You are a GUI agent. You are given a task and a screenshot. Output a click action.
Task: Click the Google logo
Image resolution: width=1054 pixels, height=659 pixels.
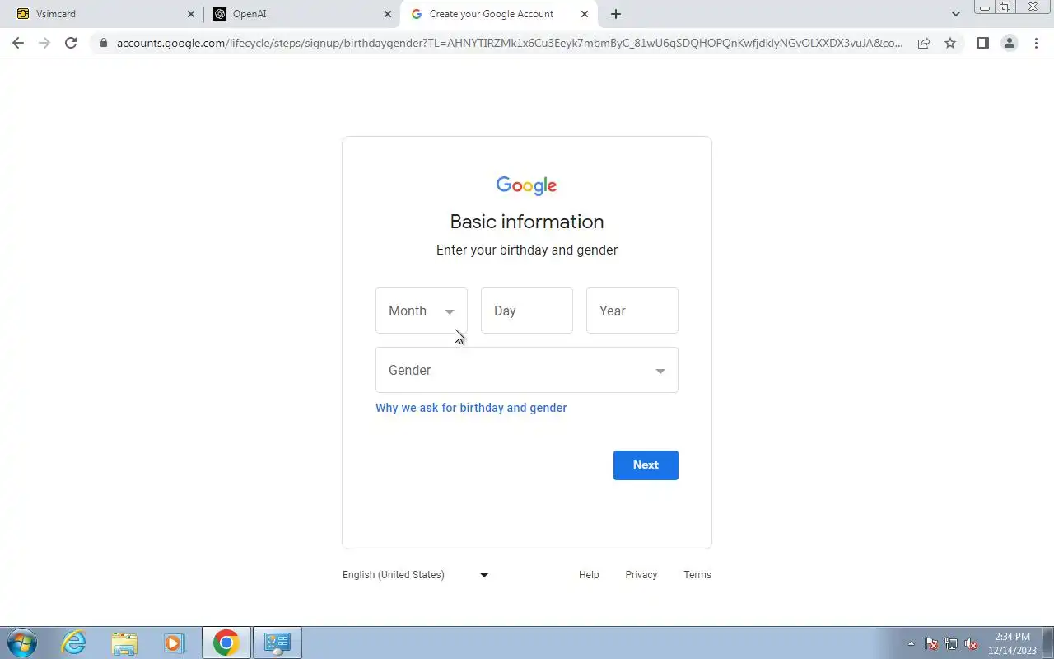point(527,185)
